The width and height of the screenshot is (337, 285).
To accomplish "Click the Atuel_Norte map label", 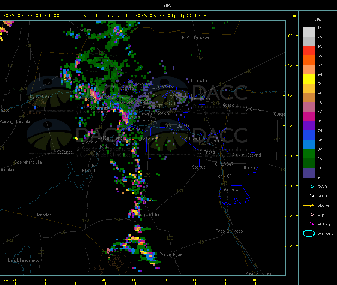I will [178, 126].
